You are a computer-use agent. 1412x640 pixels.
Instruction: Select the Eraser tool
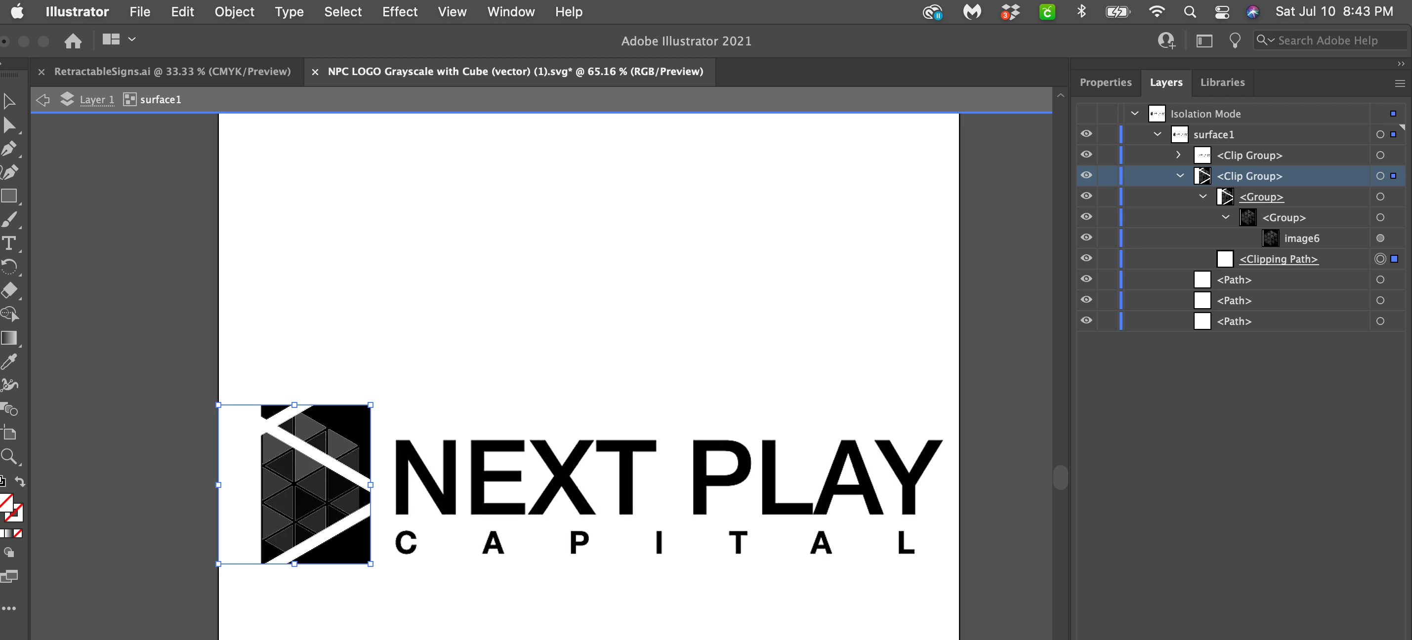[9, 290]
